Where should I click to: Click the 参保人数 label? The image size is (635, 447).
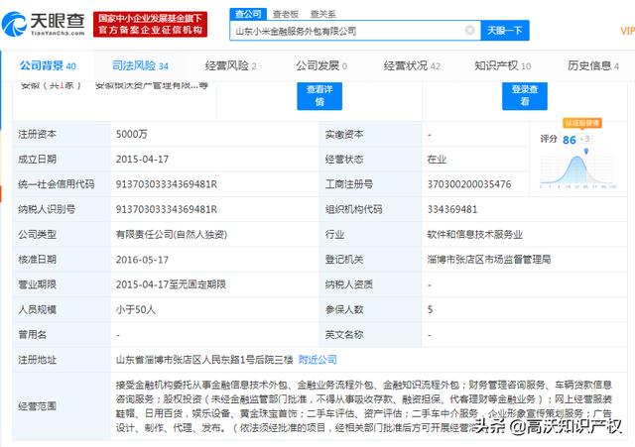(x=344, y=310)
